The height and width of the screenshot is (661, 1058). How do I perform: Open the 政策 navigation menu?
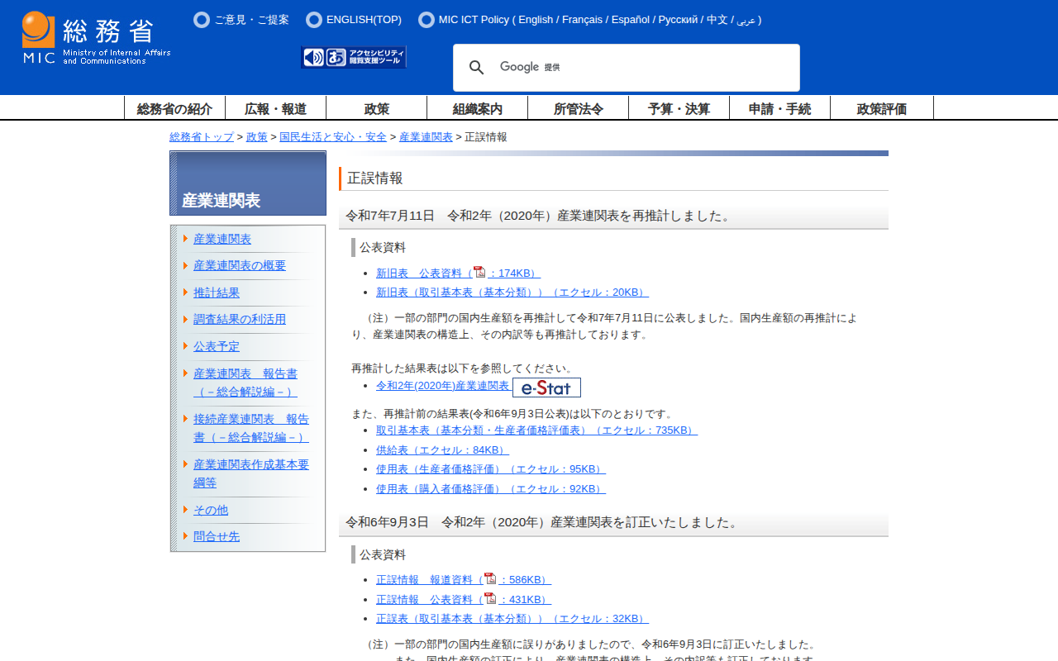coord(376,107)
